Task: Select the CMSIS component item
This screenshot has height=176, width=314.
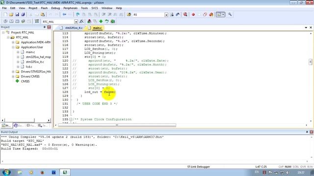Action: tap(25, 81)
